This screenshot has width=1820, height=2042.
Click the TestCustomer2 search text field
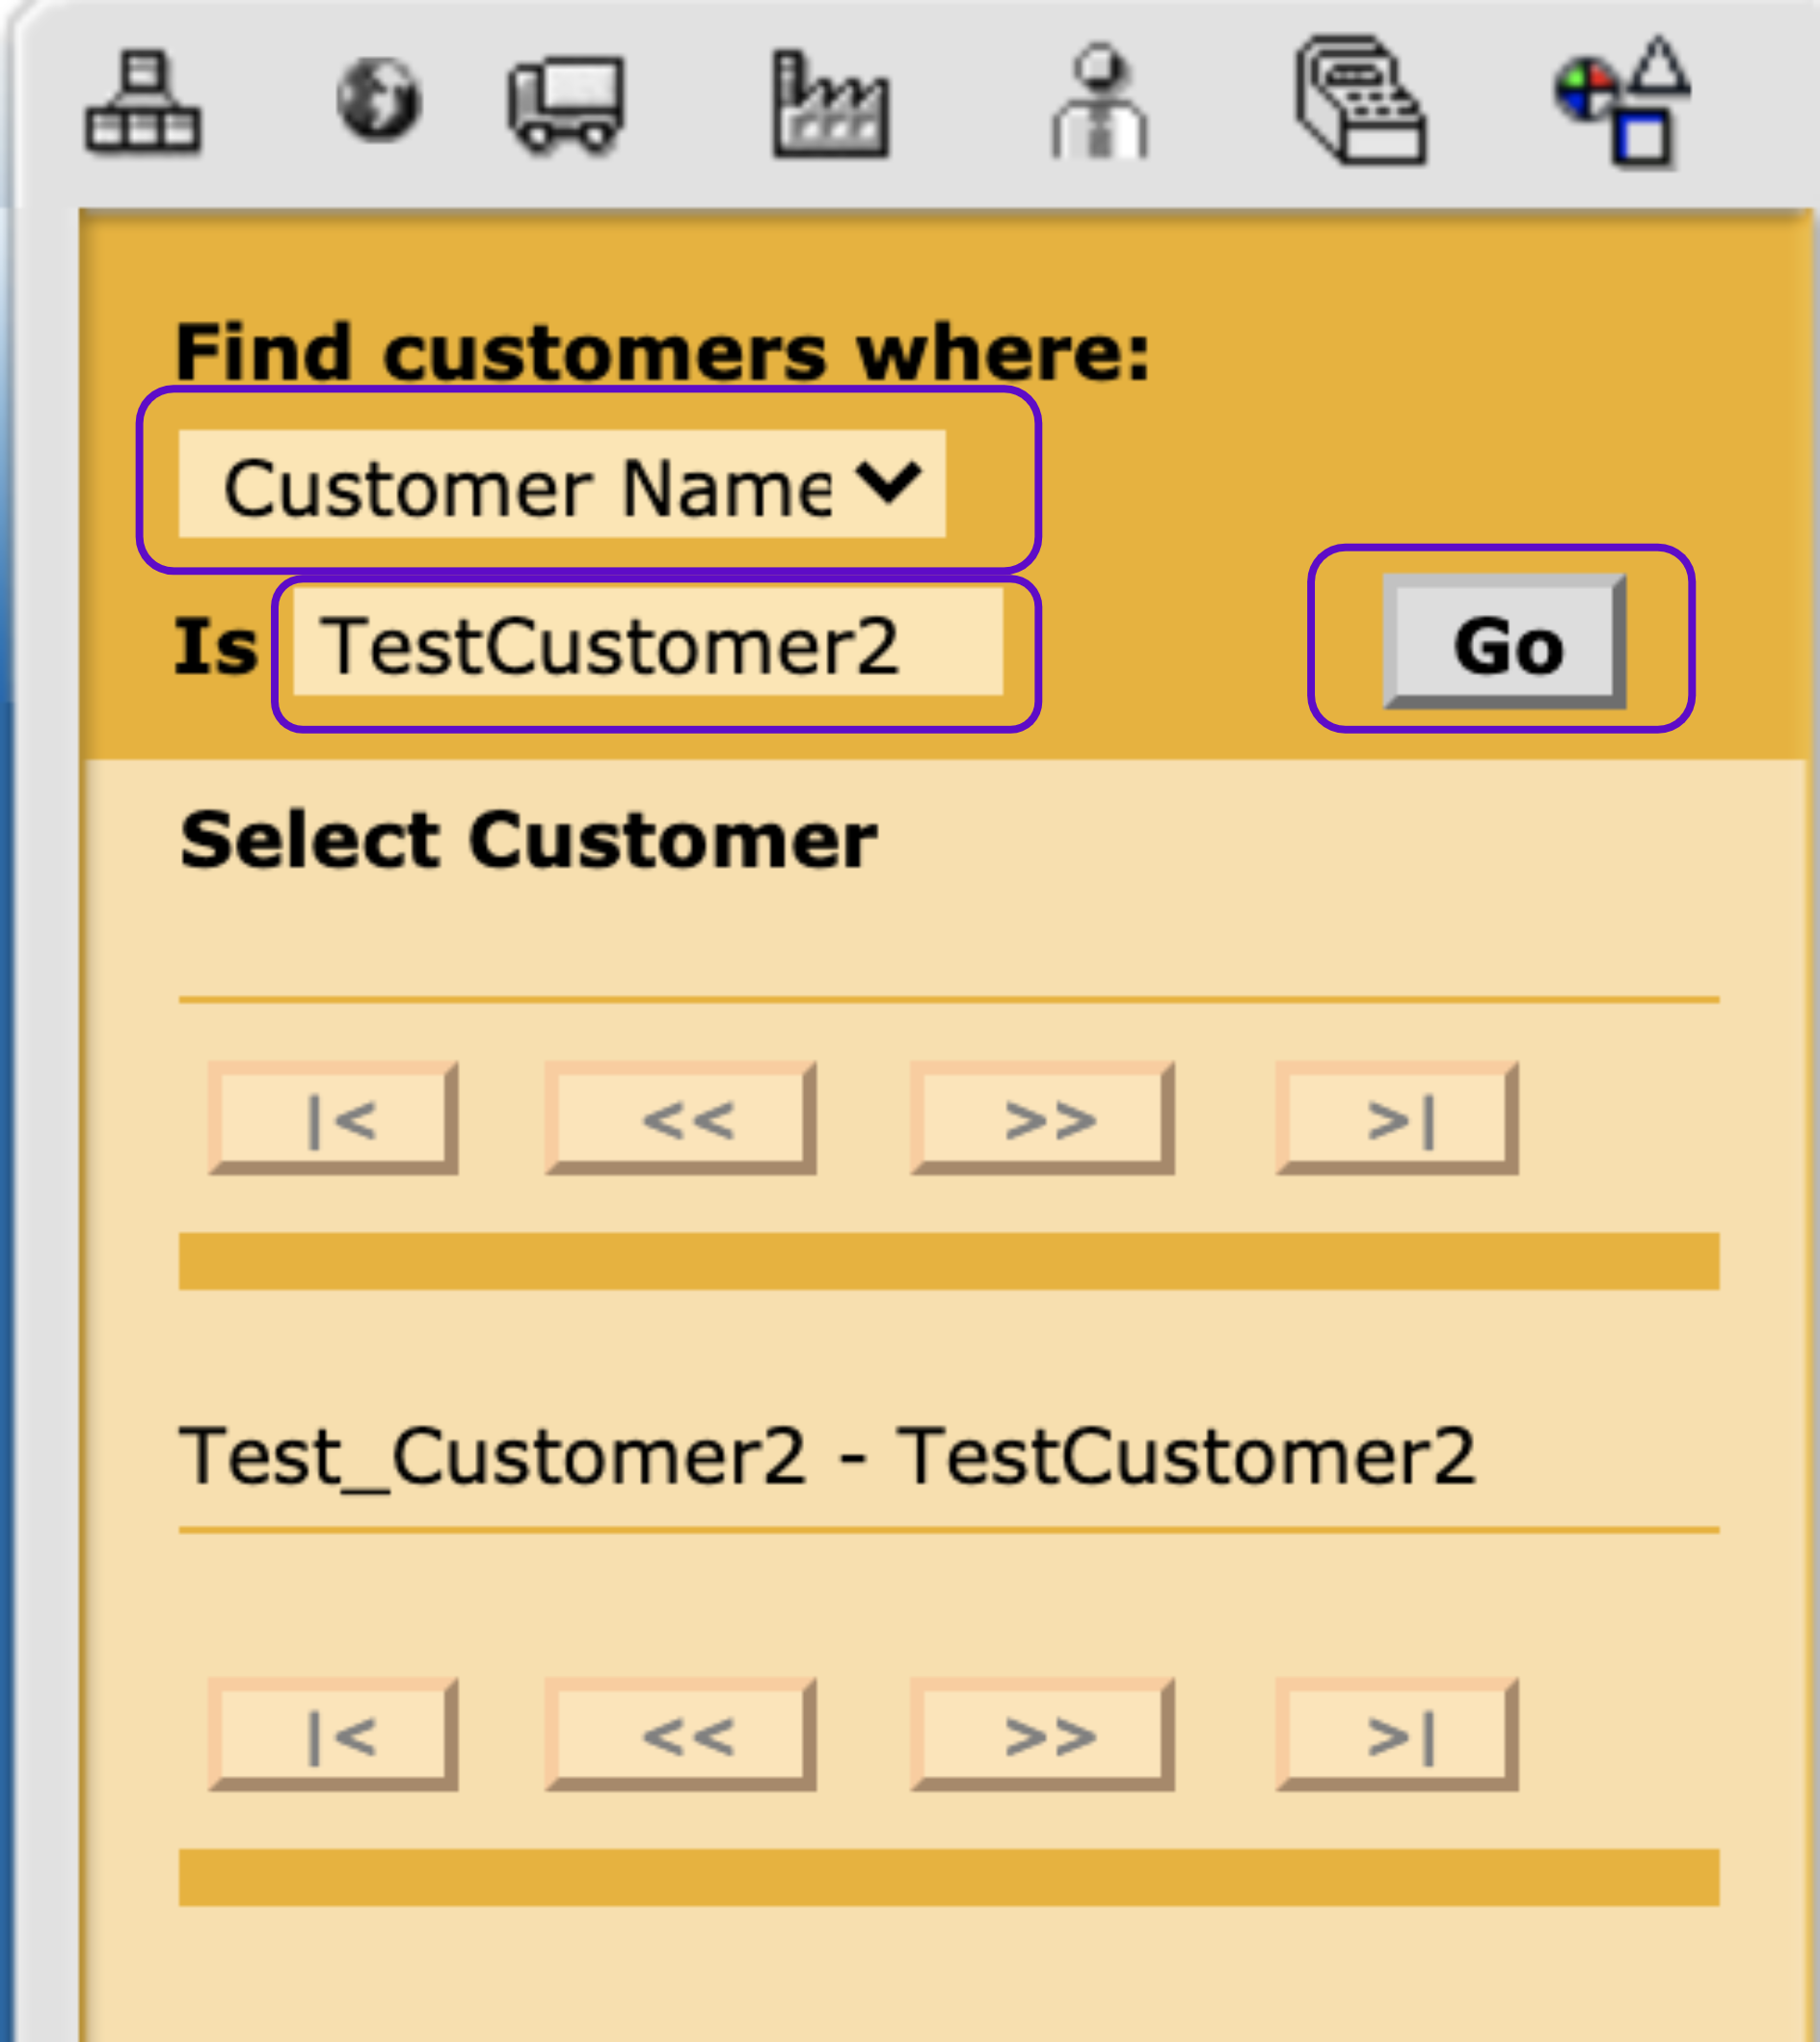[647, 643]
